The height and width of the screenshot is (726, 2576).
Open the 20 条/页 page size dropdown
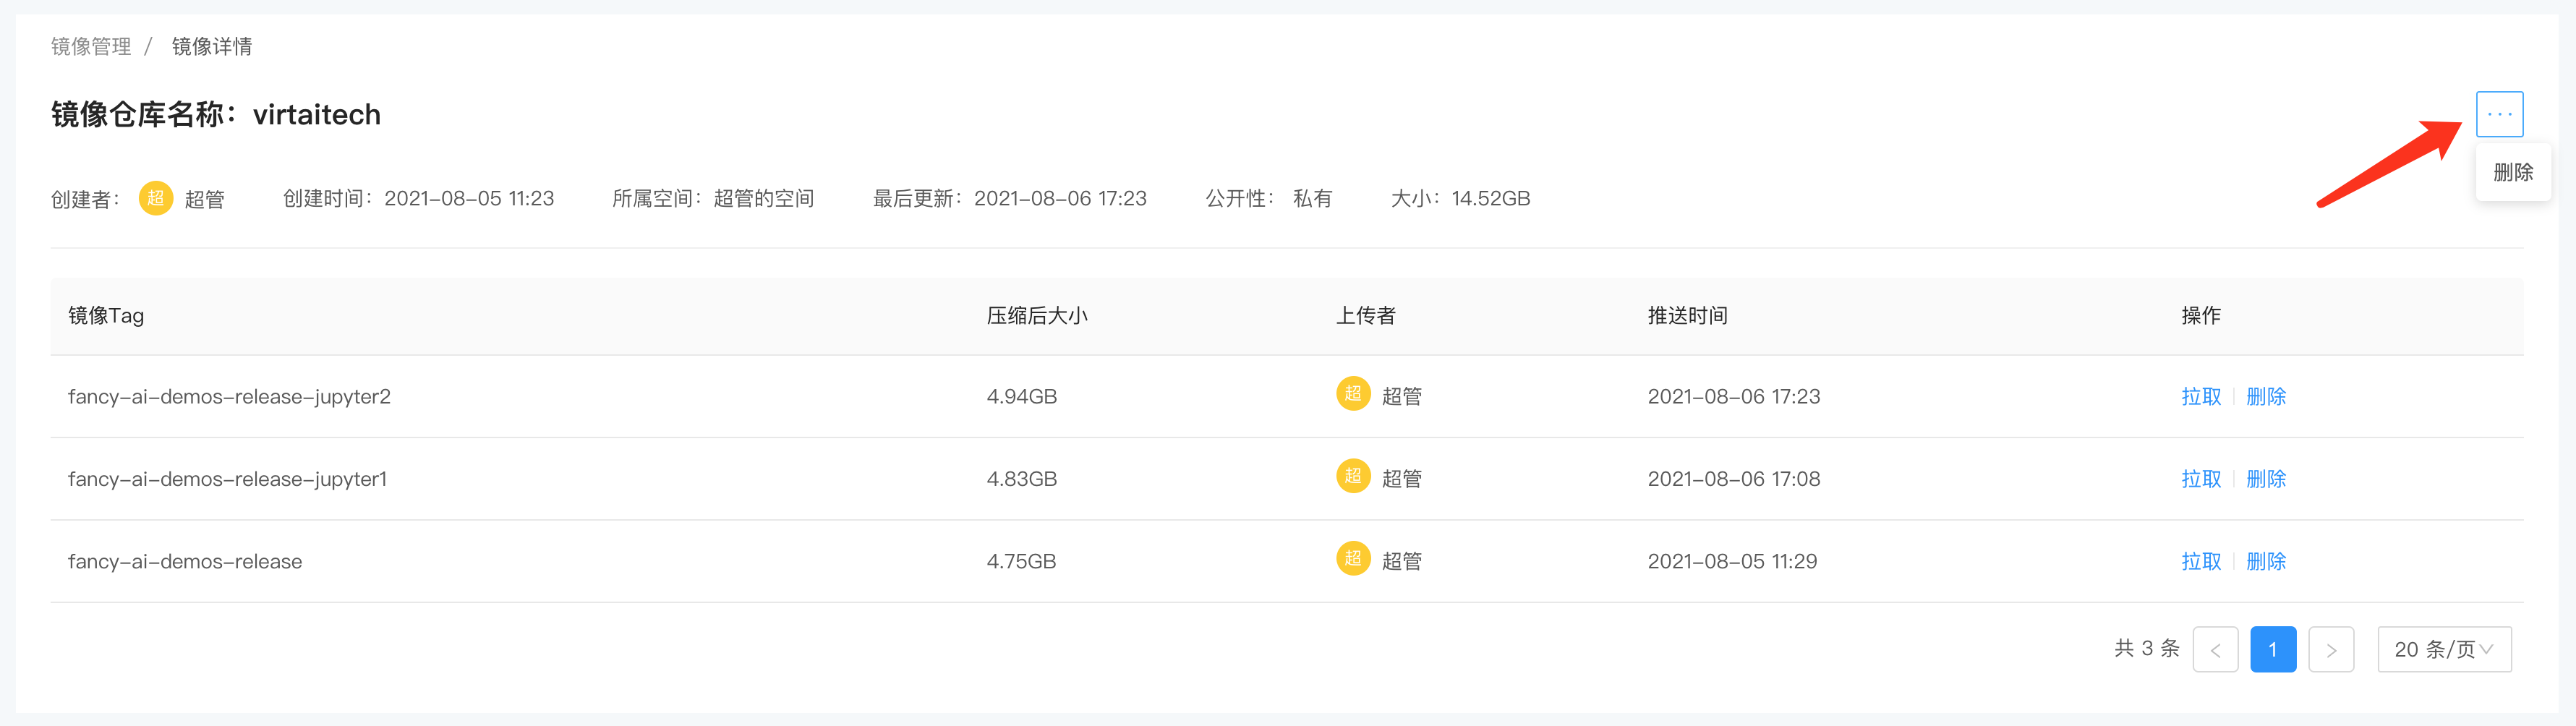coord(2443,650)
